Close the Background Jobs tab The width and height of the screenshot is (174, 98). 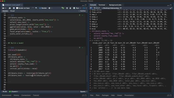123,5
